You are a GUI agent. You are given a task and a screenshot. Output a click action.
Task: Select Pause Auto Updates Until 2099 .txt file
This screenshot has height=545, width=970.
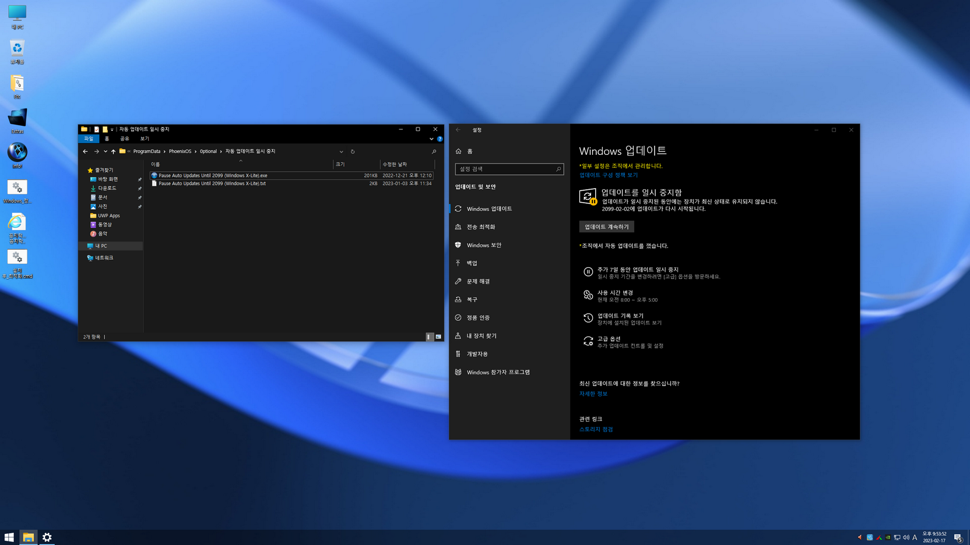click(x=291, y=183)
